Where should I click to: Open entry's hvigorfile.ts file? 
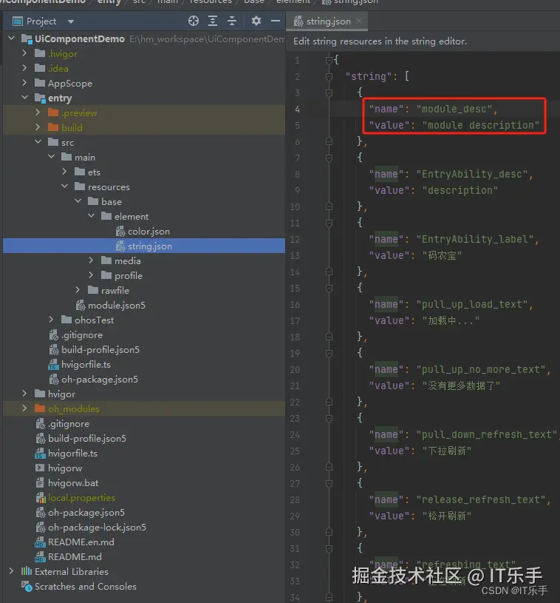click(86, 364)
